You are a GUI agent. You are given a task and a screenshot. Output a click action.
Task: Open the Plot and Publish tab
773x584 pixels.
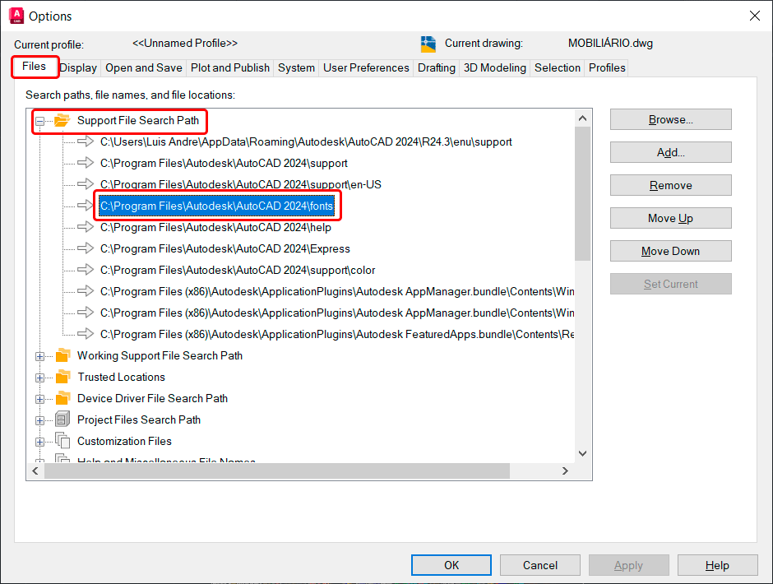pyautogui.click(x=230, y=68)
